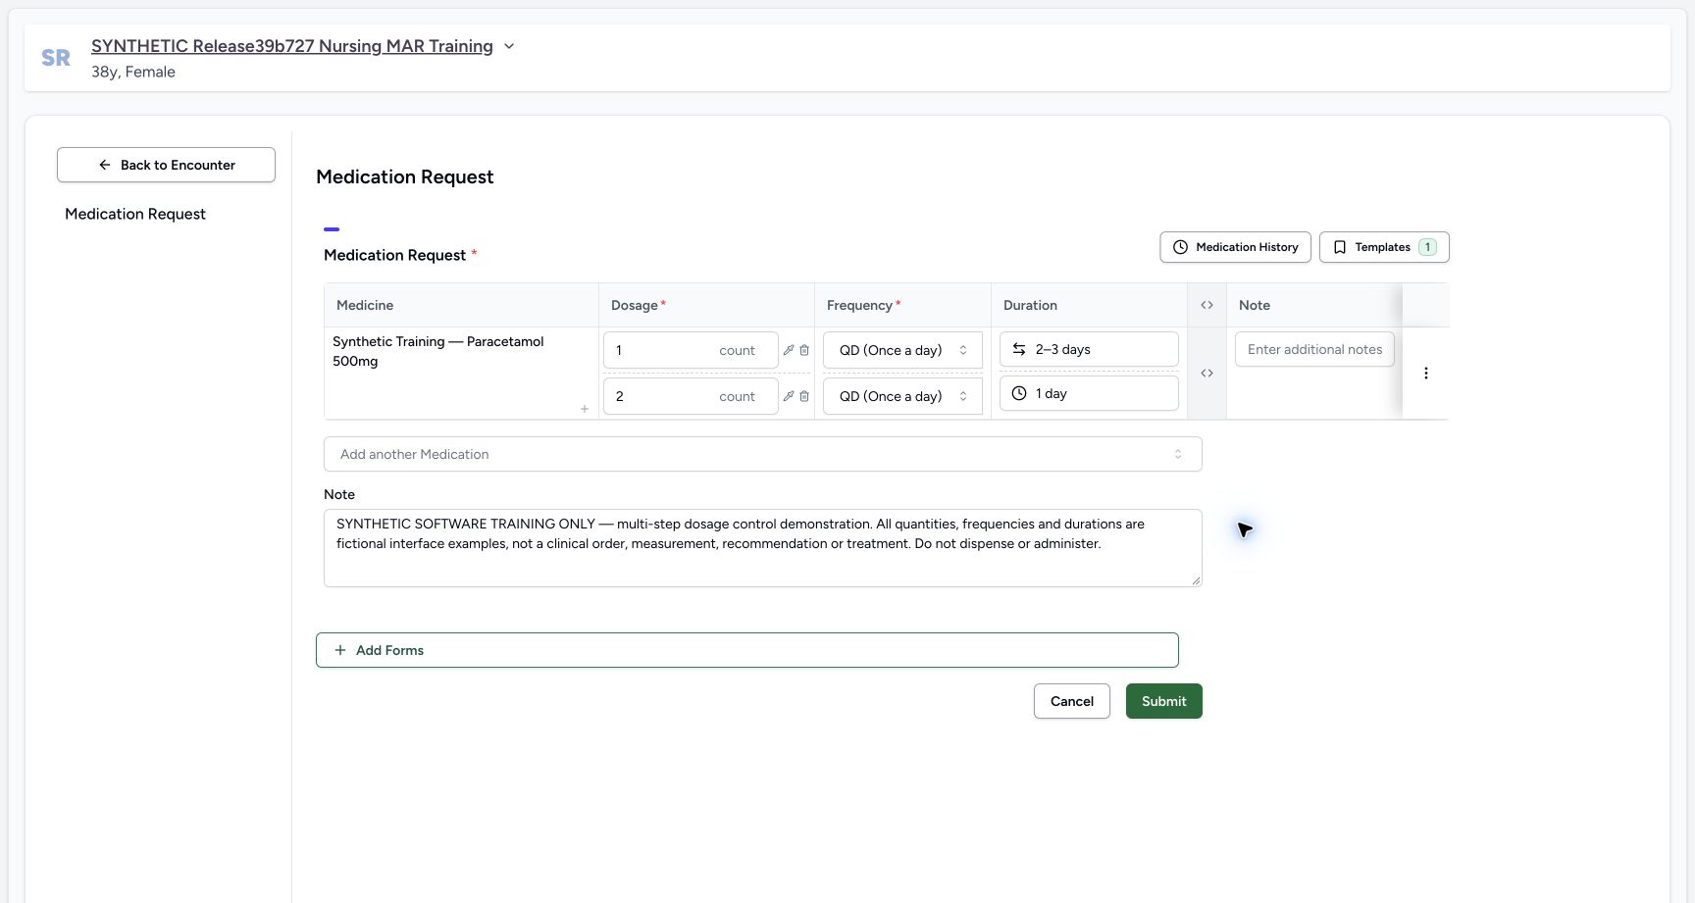Click the 38y, Female patient details text

coord(133,72)
